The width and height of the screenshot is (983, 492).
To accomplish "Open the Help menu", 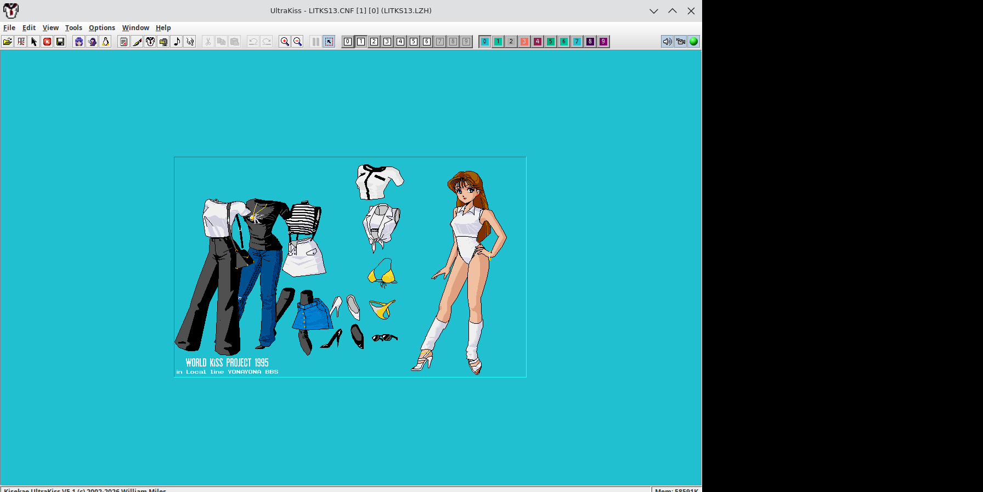I will 163,28.
